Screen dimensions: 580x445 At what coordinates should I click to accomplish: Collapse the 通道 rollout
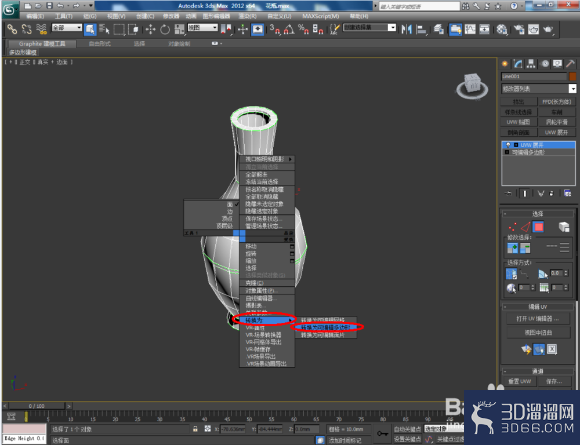click(x=538, y=371)
